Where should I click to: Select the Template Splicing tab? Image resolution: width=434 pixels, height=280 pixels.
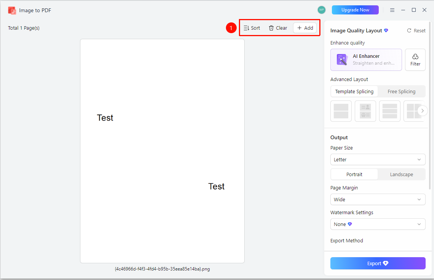pyautogui.click(x=354, y=91)
